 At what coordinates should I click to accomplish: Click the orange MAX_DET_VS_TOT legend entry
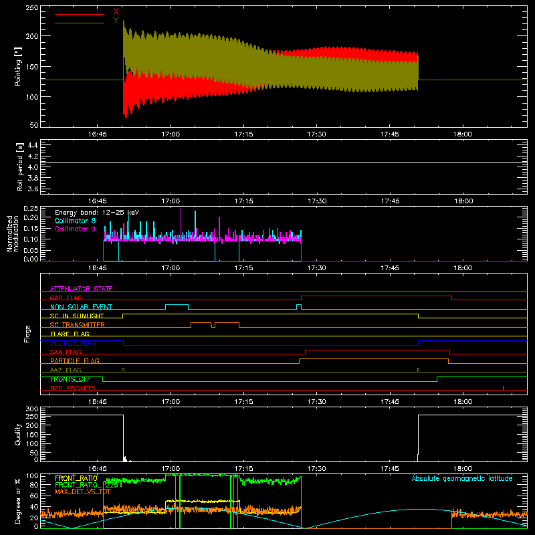pos(82,492)
